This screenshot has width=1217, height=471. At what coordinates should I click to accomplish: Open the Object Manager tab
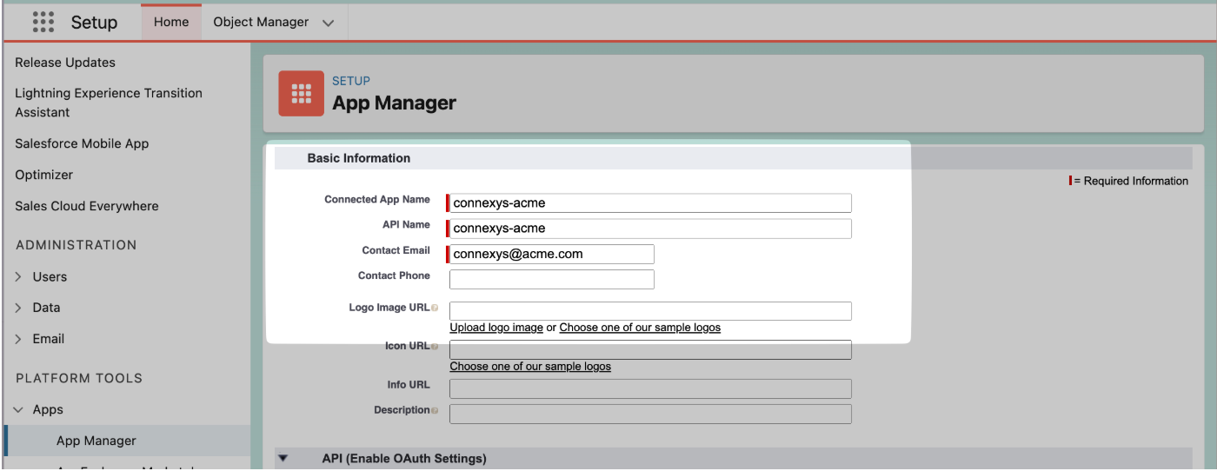261,23
